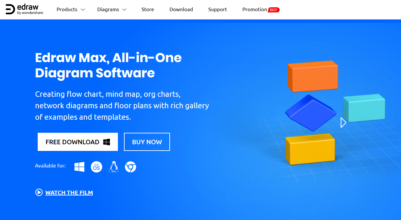Click the chevron next to Diagrams
Image resolution: width=401 pixels, height=220 pixels.
[x=125, y=10]
